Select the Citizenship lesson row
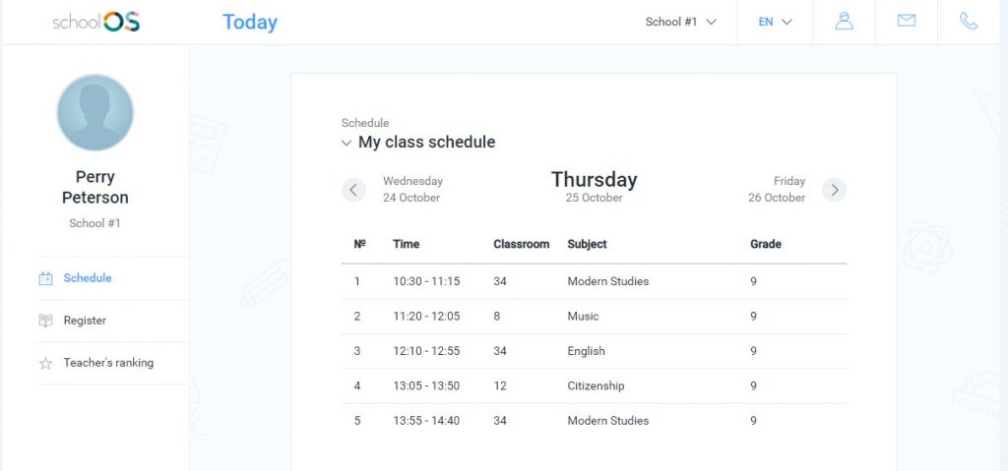1008x471 pixels. [594, 386]
